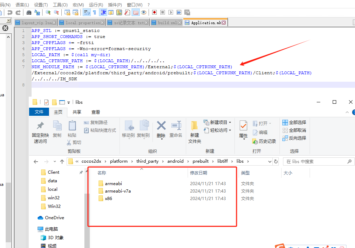Click 全部选择 in the ribbon
355x248 pixels.
294,123
